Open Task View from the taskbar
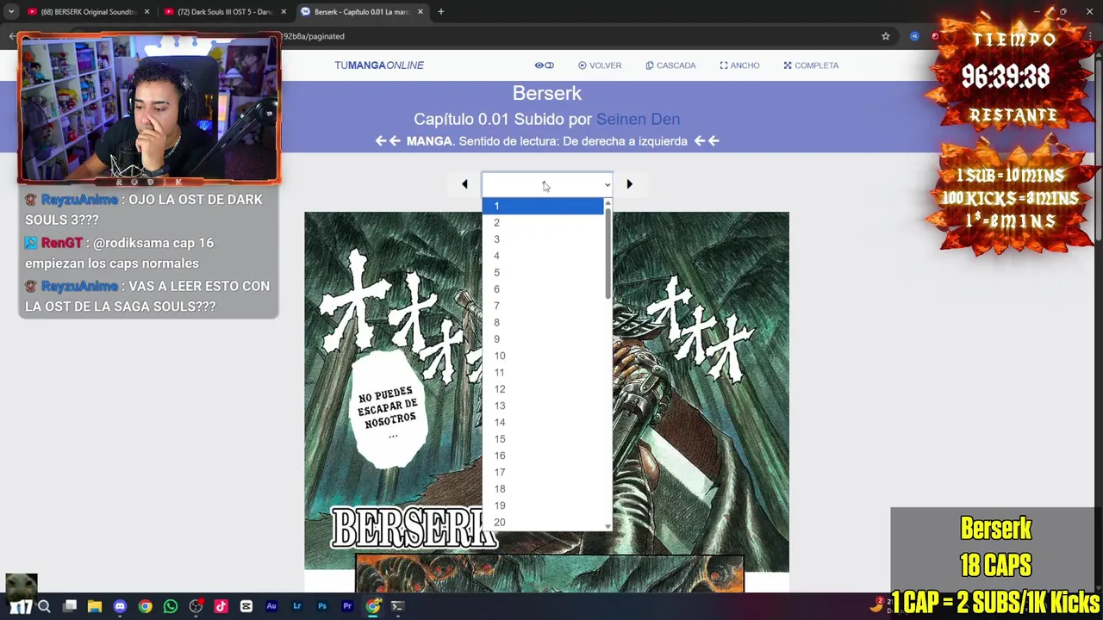This screenshot has width=1103, height=620. point(70,606)
